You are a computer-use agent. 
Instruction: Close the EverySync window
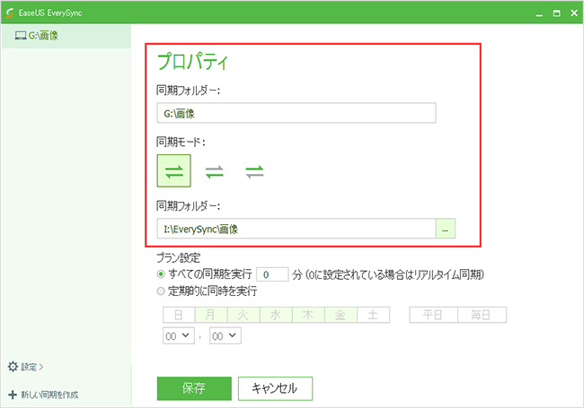574,13
